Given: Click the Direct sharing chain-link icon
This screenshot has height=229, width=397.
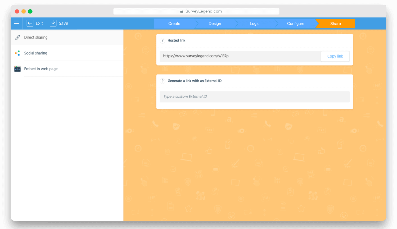Looking at the screenshot, I should pos(17,38).
